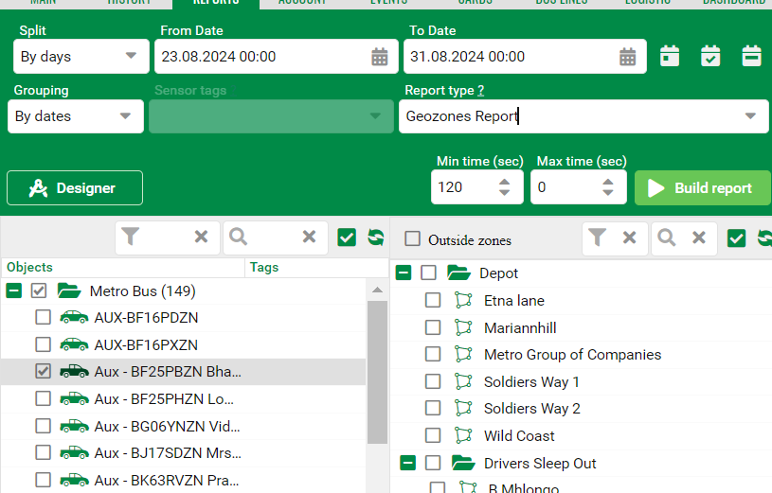Clear the Objects panel filter field

click(201, 238)
